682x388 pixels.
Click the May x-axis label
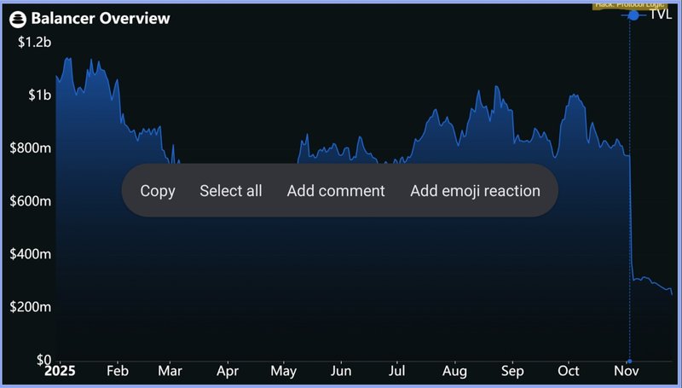coord(284,372)
